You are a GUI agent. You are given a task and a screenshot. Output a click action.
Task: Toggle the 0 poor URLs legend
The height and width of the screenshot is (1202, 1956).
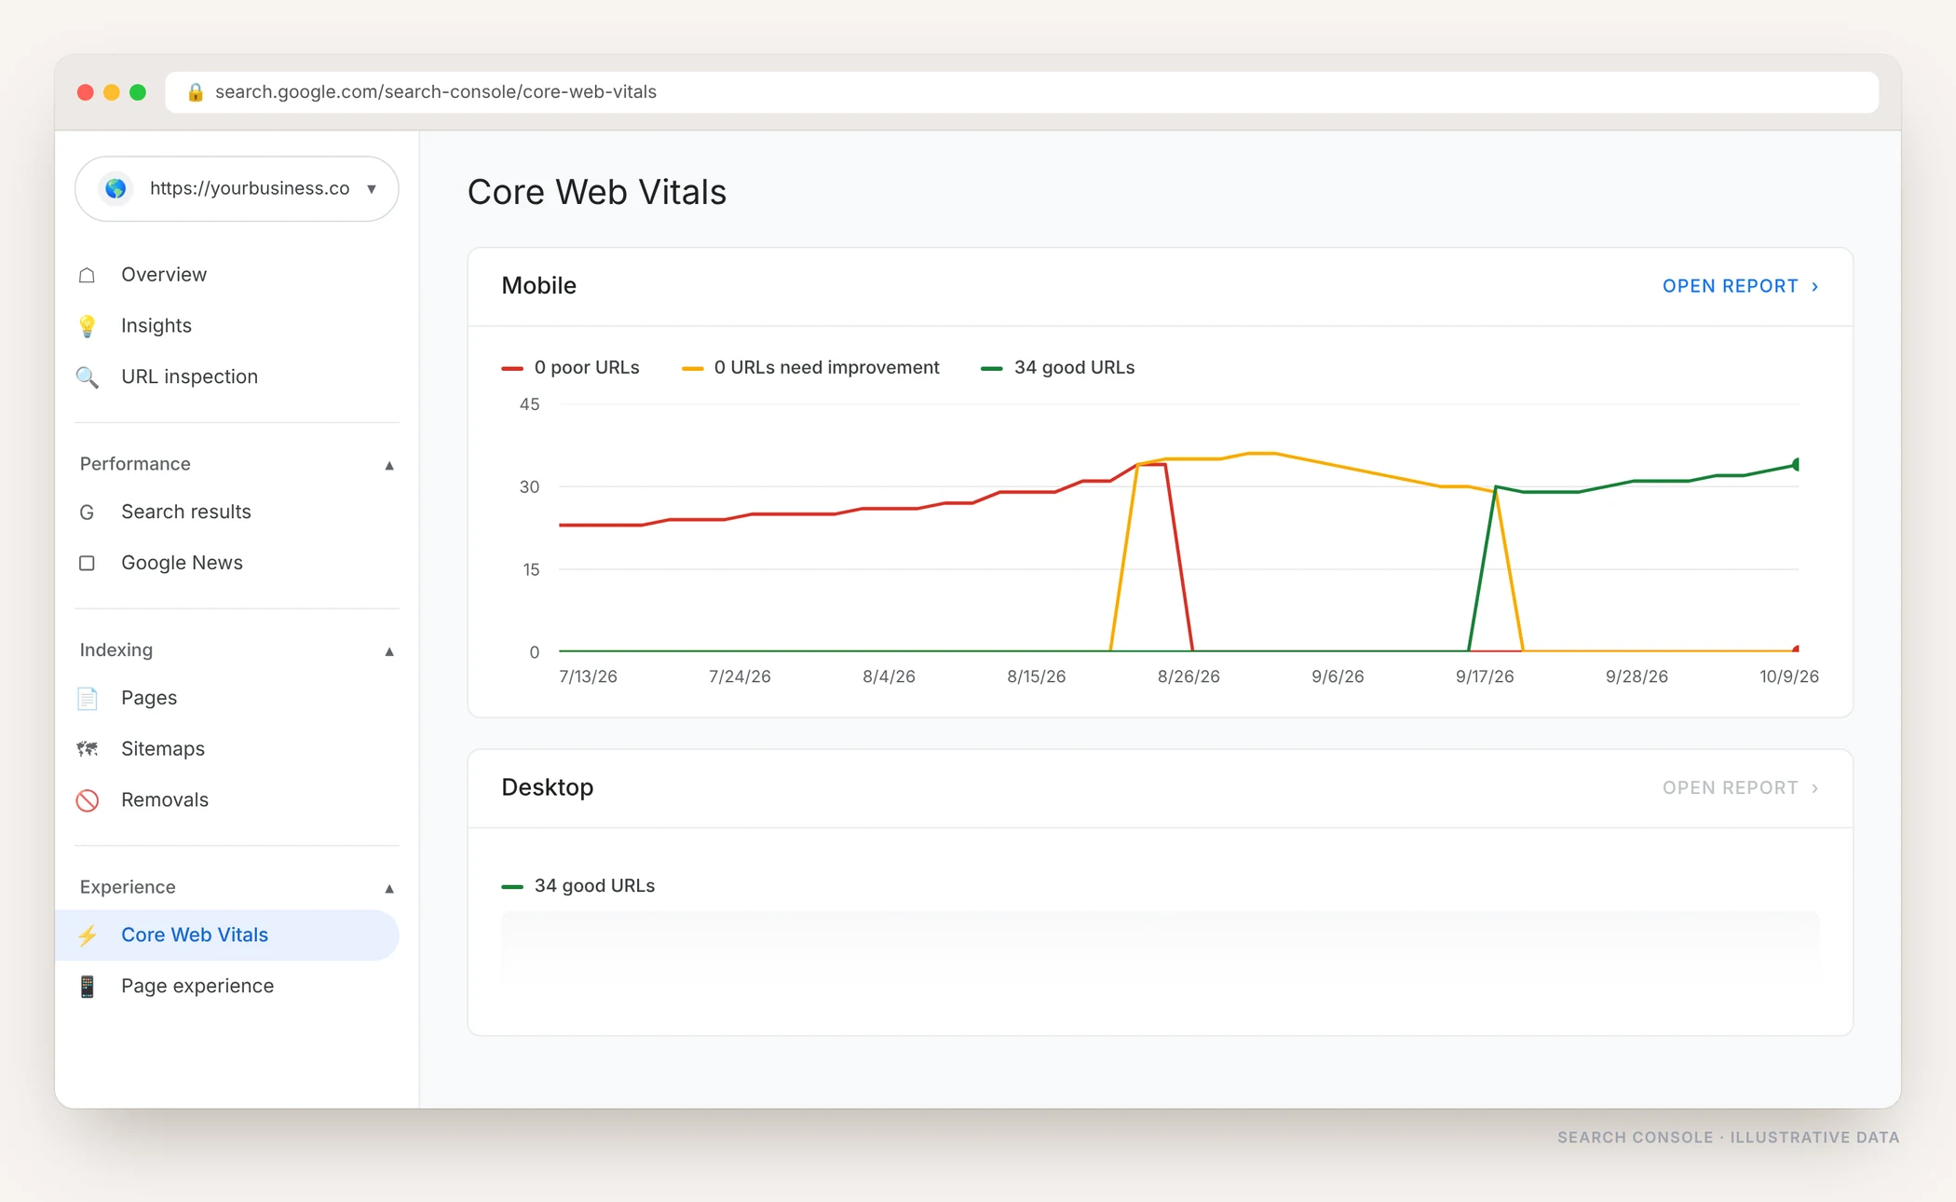pyautogui.click(x=570, y=368)
